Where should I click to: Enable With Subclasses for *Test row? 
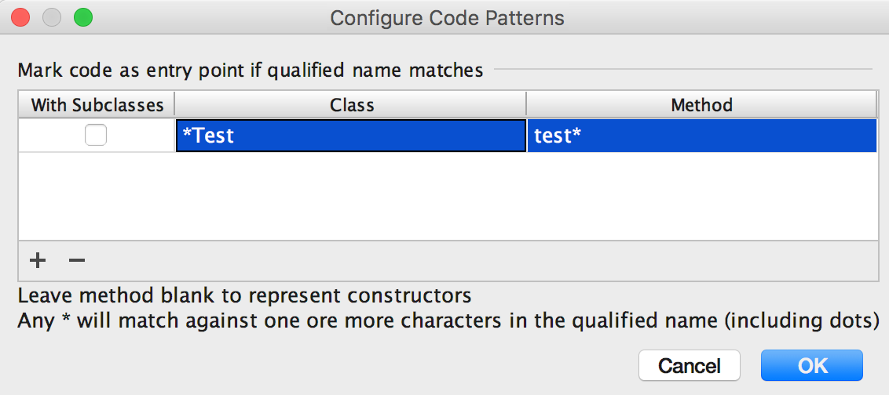(x=96, y=136)
